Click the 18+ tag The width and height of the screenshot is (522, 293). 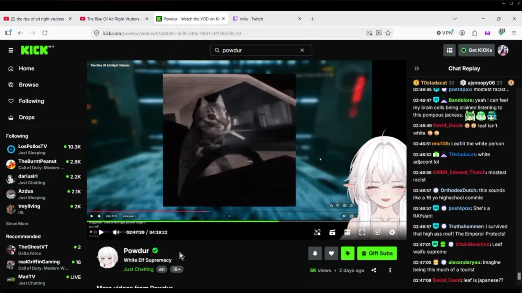pos(177,269)
